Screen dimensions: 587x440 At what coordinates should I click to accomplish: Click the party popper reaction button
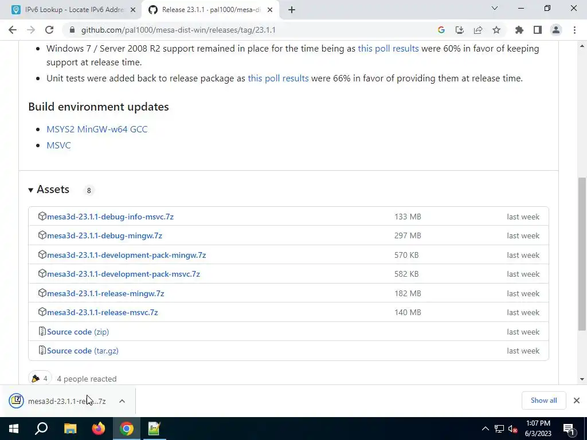(40, 378)
